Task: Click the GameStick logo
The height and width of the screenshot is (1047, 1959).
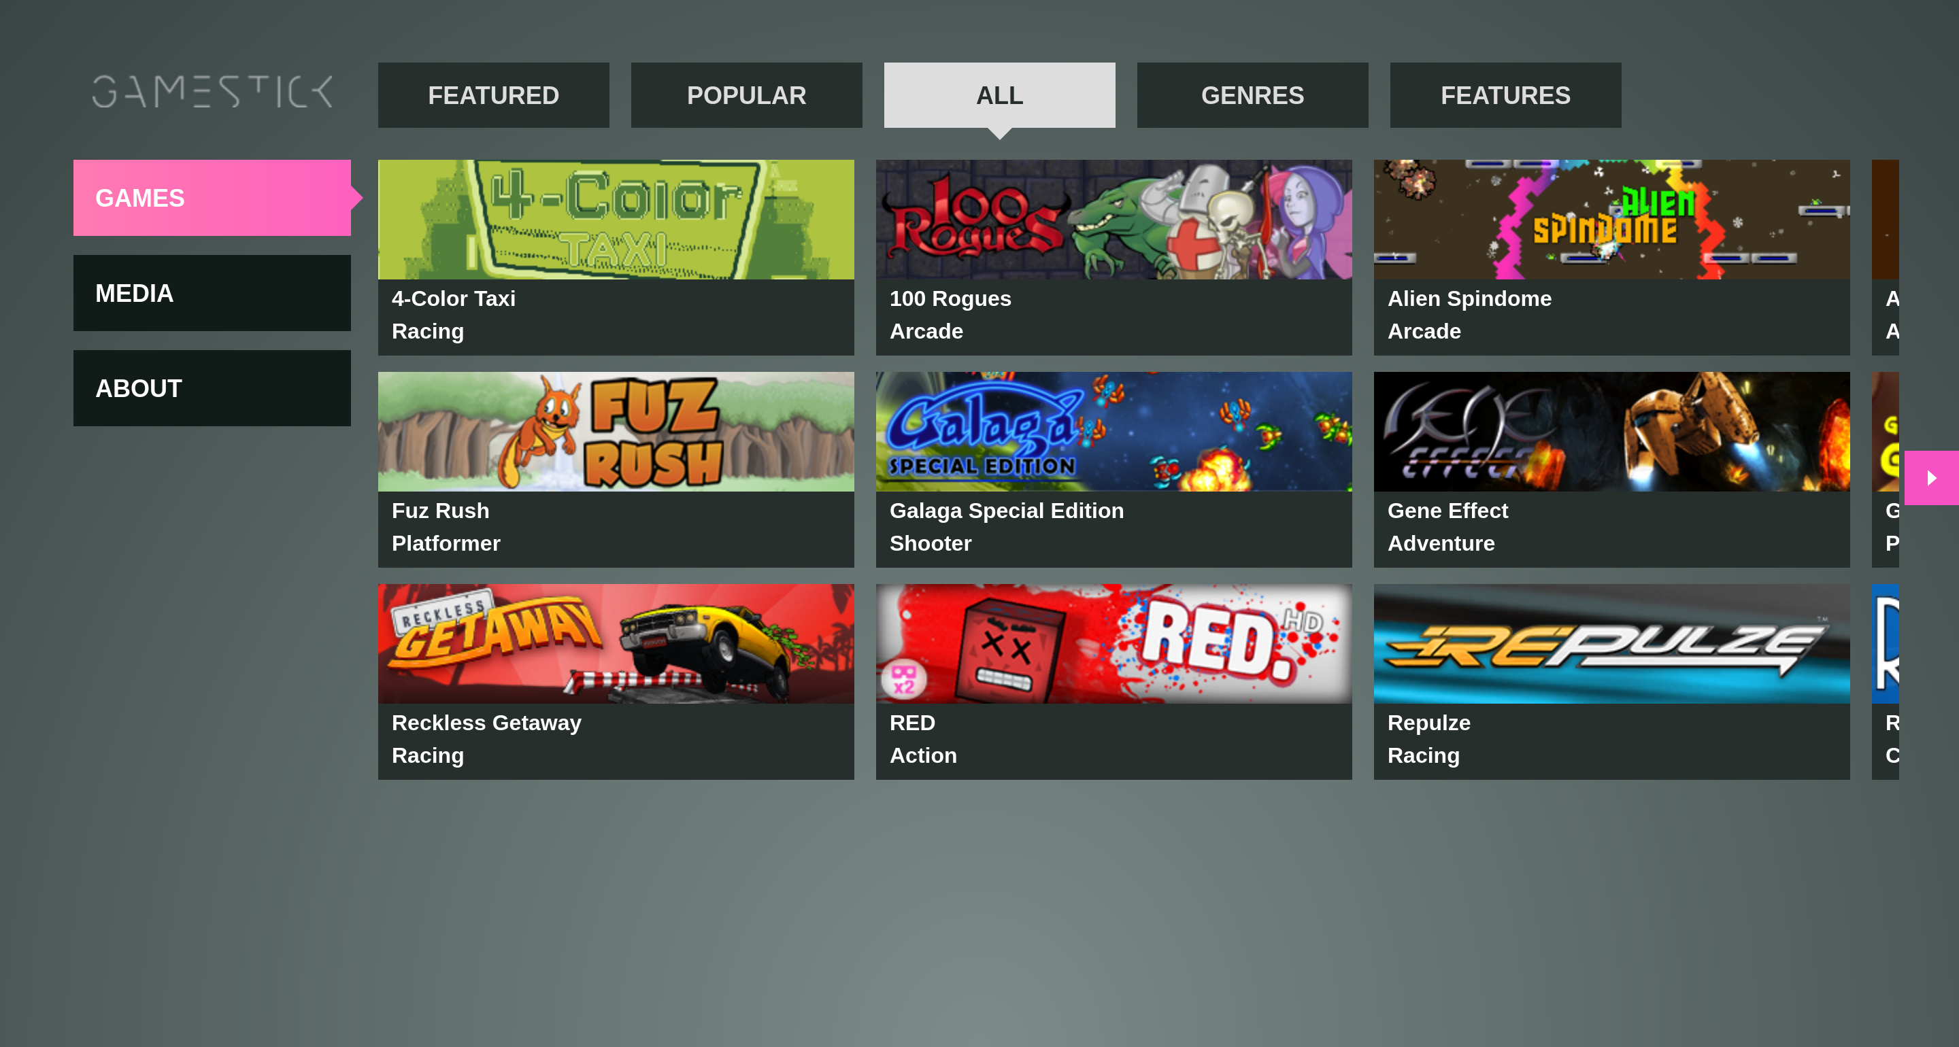Action: pyautogui.click(x=212, y=92)
